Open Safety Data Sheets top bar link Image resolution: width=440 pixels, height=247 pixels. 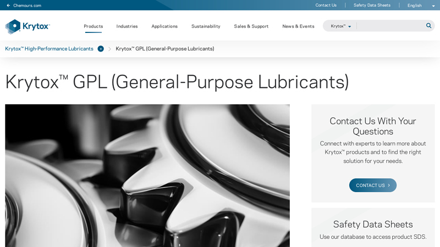[372, 5]
